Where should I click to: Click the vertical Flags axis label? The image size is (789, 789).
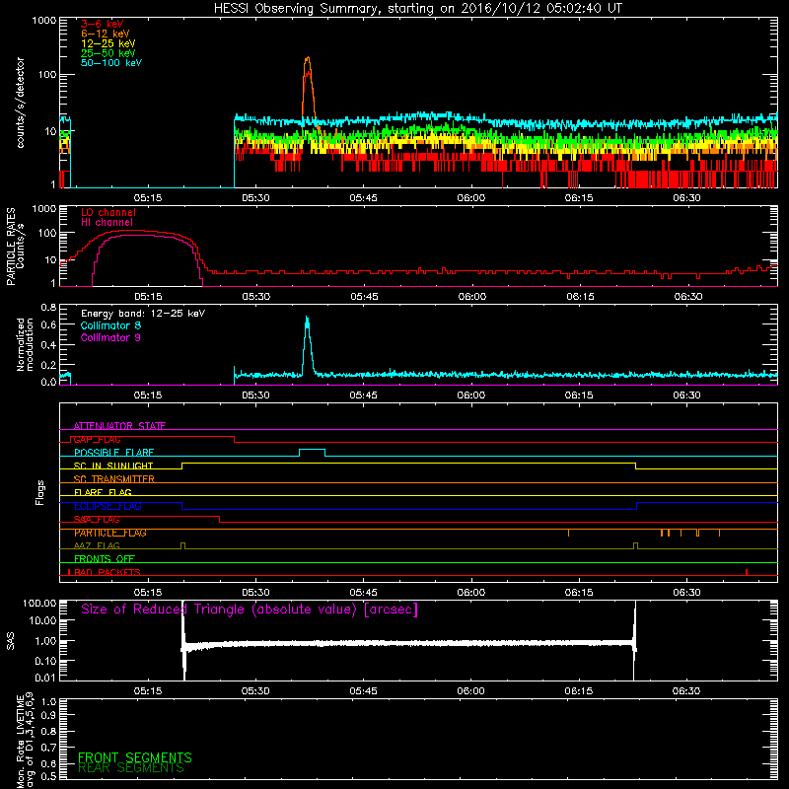pos(40,492)
